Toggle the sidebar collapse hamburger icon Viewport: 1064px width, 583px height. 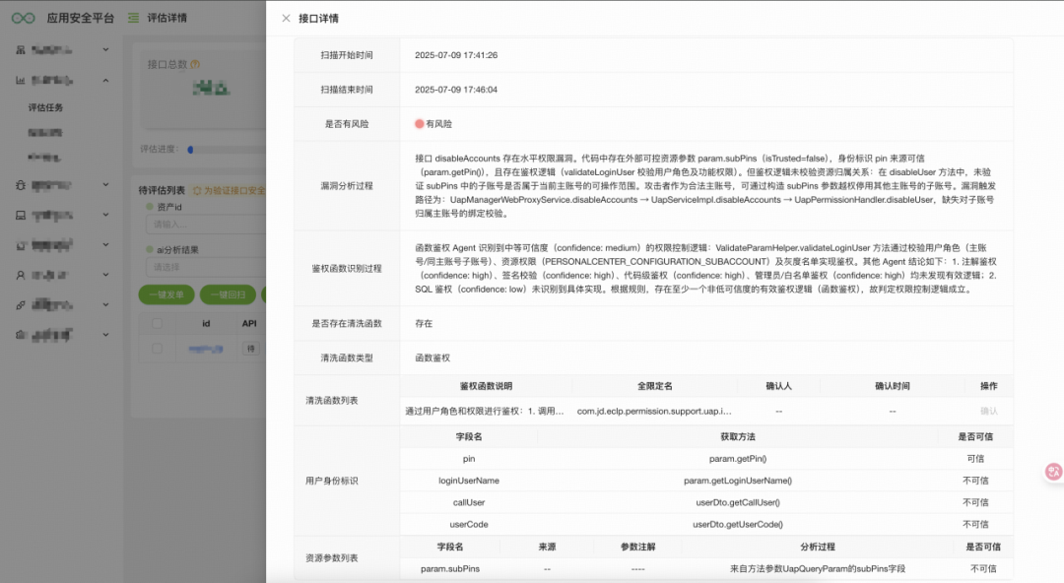[133, 19]
